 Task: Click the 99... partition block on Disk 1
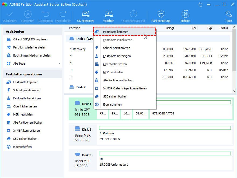[115, 114]
